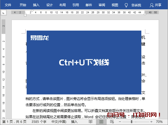Go to the 审阅 Review tab
This screenshot has height=125, width=168.
(x=102, y=5)
